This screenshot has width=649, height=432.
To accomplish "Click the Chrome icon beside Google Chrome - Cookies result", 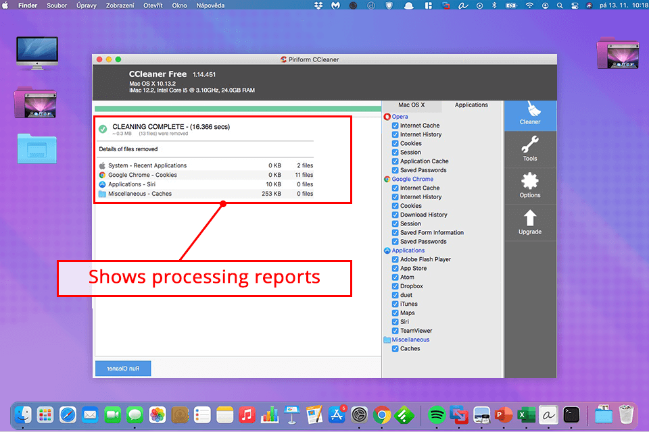I will pos(102,175).
